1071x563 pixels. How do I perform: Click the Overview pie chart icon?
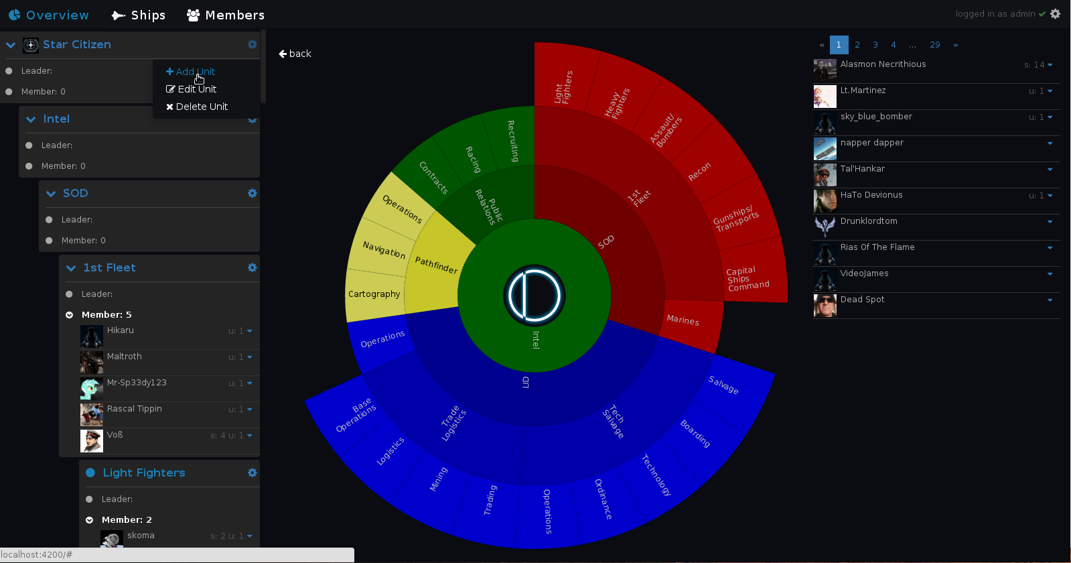click(14, 15)
